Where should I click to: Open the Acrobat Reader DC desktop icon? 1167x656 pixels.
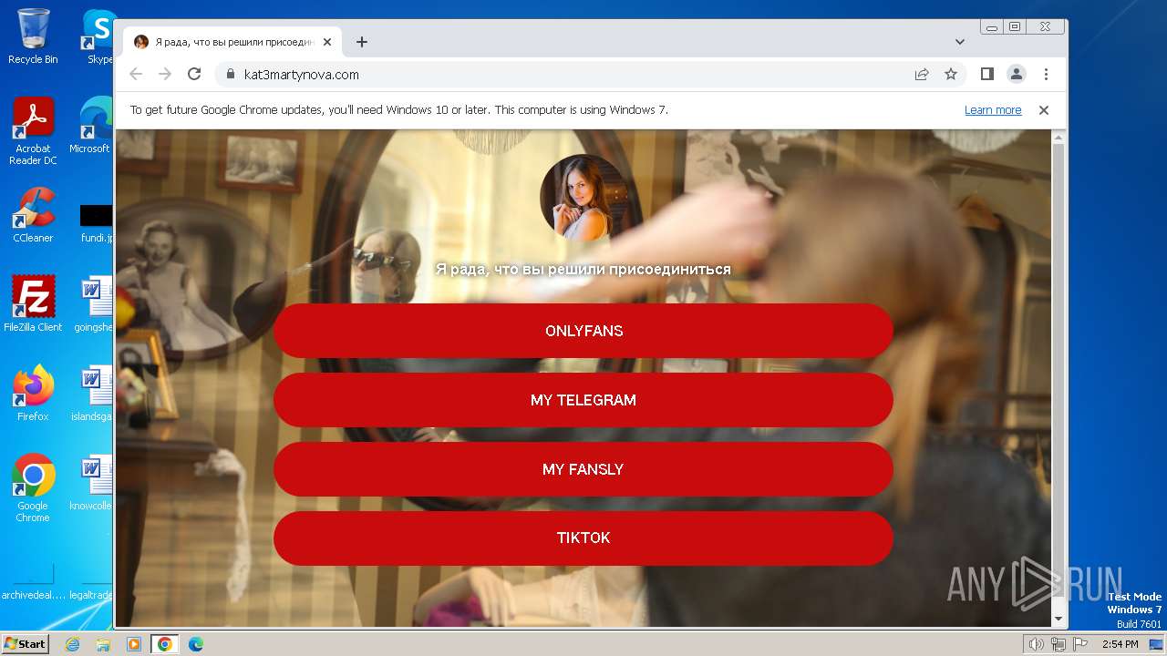pos(33,132)
